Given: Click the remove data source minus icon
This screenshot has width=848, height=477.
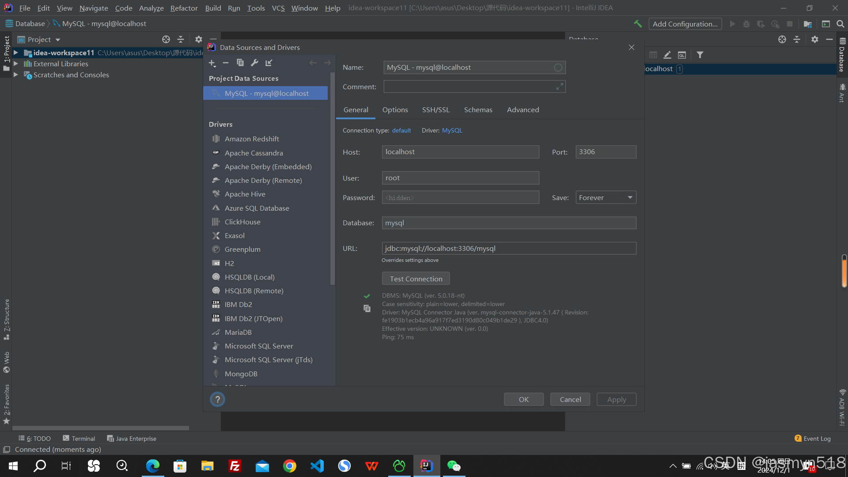Looking at the screenshot, I should point(226,63).
